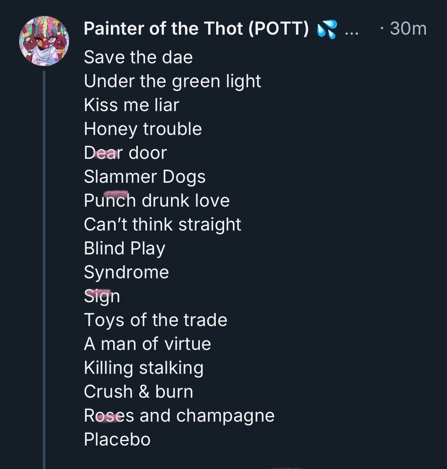
Task: Click the "Under the green light" line
Action: click(172, 82)
